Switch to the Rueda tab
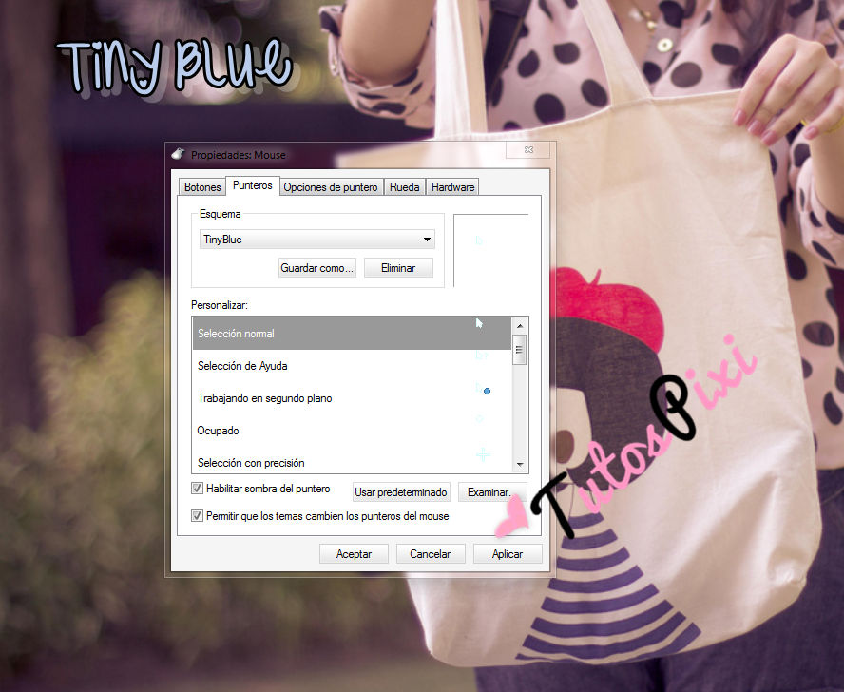 (404, 187)
